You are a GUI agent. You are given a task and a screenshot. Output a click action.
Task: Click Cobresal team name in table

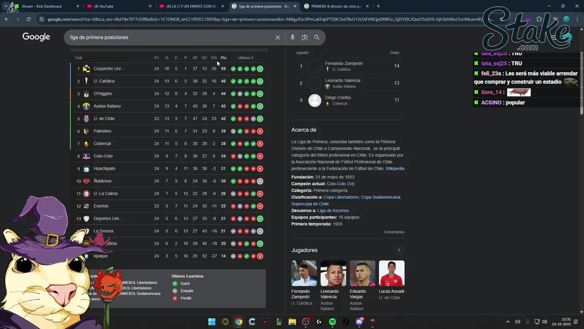pos(102,143)
